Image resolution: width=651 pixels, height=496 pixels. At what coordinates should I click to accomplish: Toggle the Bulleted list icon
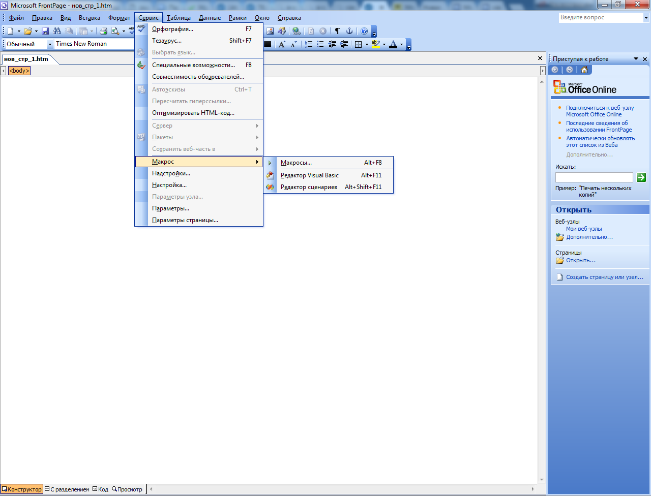pyautogui.click(x=321, y=44)
